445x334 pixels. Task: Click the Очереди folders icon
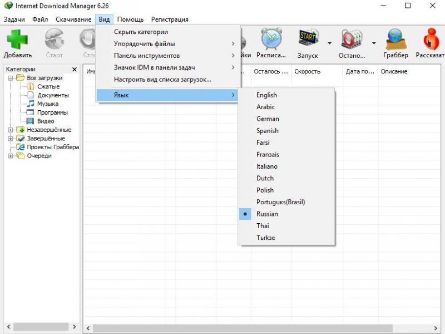click(x=20, y=156)
